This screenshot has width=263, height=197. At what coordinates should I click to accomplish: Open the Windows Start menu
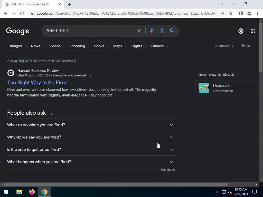(x=6, y=192)
